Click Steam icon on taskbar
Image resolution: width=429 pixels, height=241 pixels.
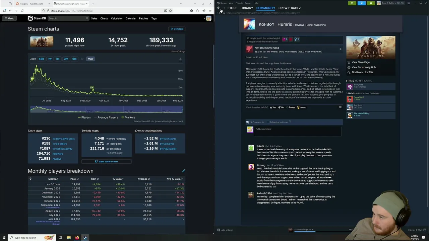(x=85, y=238)
